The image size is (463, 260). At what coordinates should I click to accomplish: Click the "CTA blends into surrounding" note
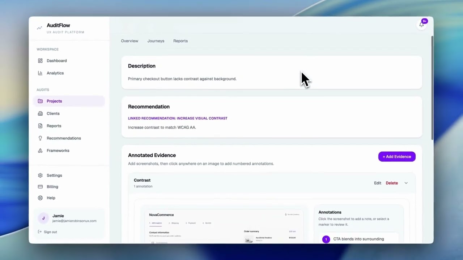358,239
